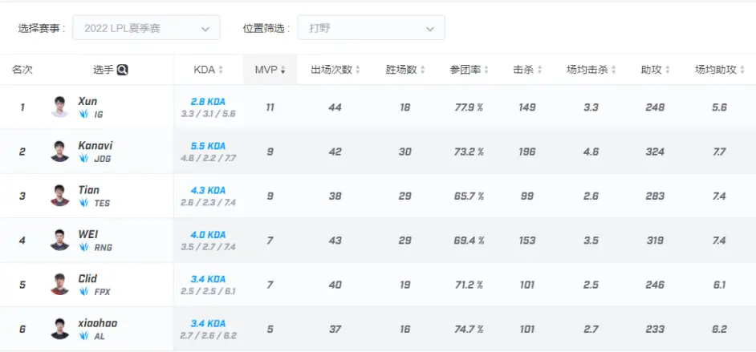
Task: Open the 打野 position filter dropdown
Action: tap(371, 28)
